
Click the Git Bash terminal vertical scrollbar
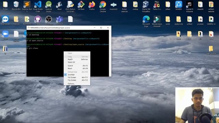(110, 53)
